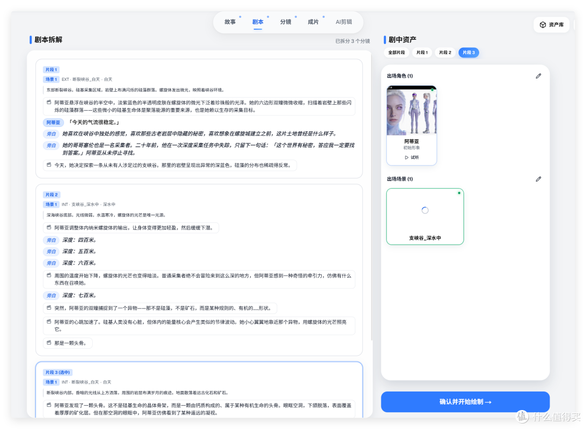Click the shot icon of 突然，阿蒂亚的双瞳 line

[49, 308]
